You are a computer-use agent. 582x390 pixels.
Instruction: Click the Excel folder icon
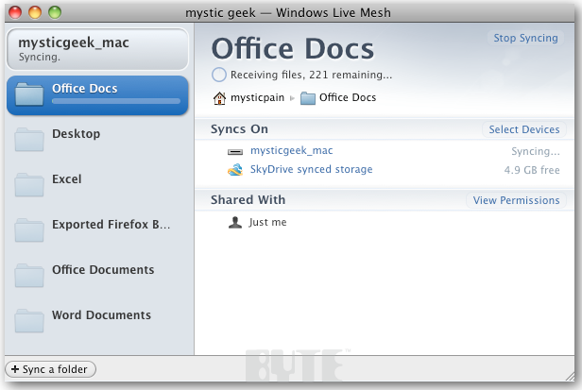coord(29,186)
